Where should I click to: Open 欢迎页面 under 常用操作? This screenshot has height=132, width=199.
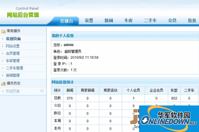click(x=13, y=39)
